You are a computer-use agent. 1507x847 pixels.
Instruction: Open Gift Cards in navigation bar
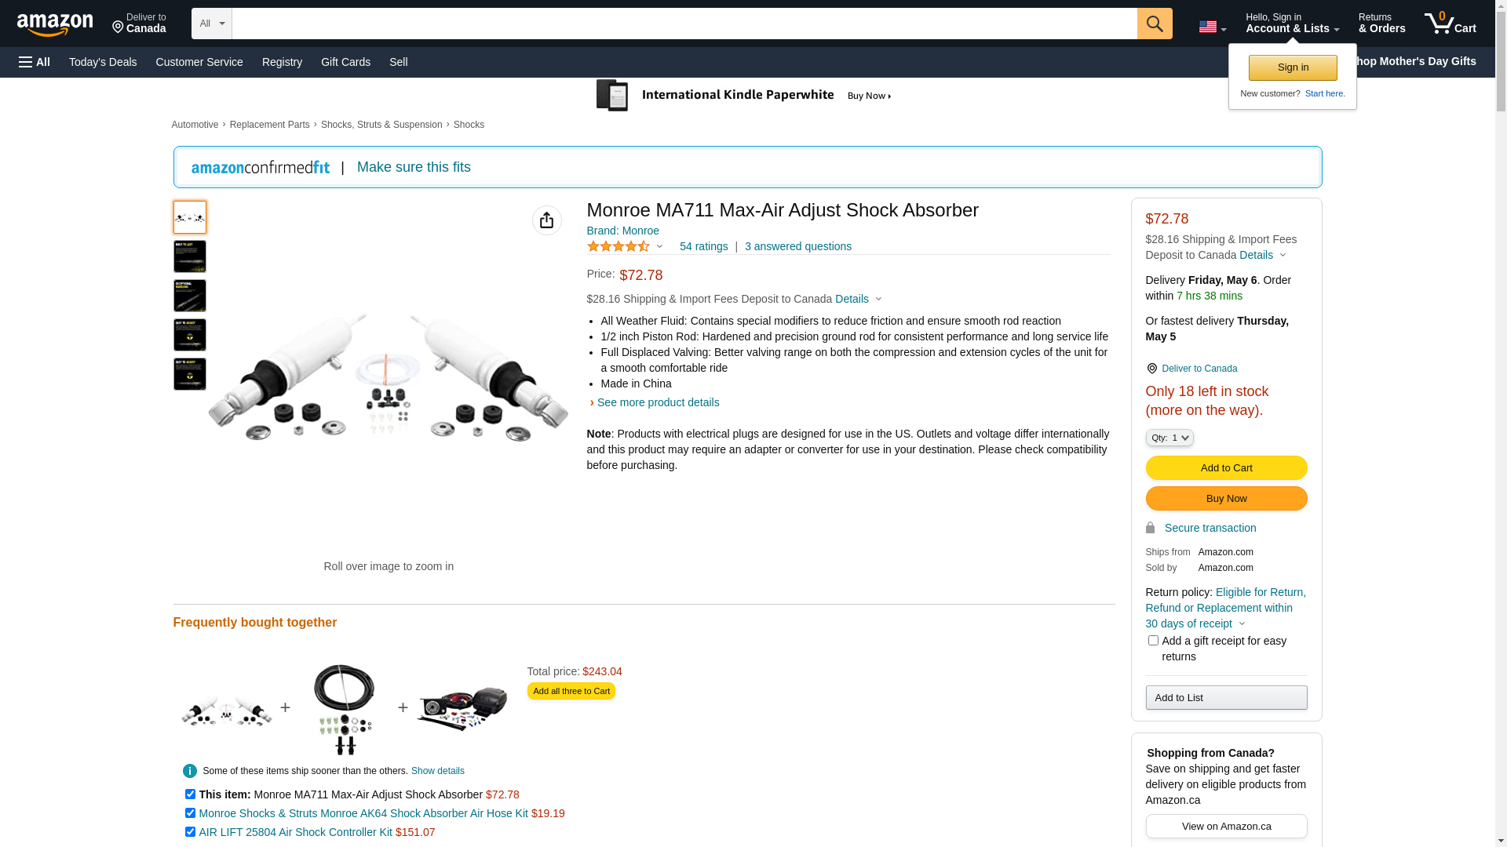point(345,62)
